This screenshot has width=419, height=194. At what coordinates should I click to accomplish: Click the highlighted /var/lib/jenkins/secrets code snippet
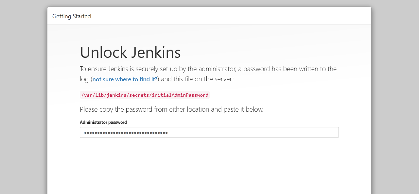click(x=145, y=95)
